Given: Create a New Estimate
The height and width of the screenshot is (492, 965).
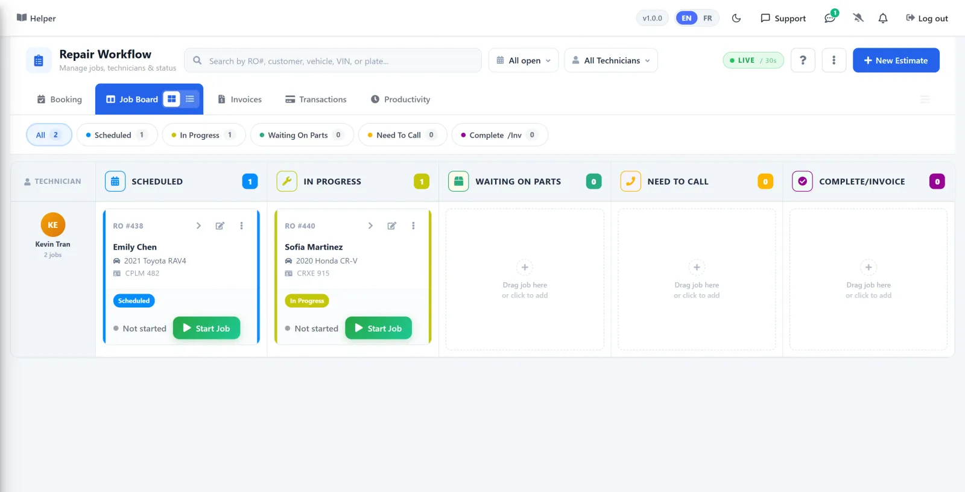Looking at the screenshot, I should pos(896,60).
